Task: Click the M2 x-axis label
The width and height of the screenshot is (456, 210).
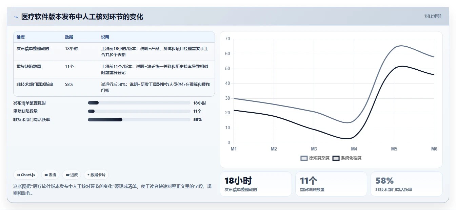Action: click(x=274, y=149)
